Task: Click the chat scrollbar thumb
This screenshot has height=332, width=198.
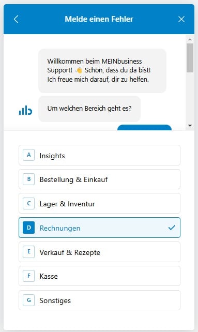Action: click(x=190, y=58)
